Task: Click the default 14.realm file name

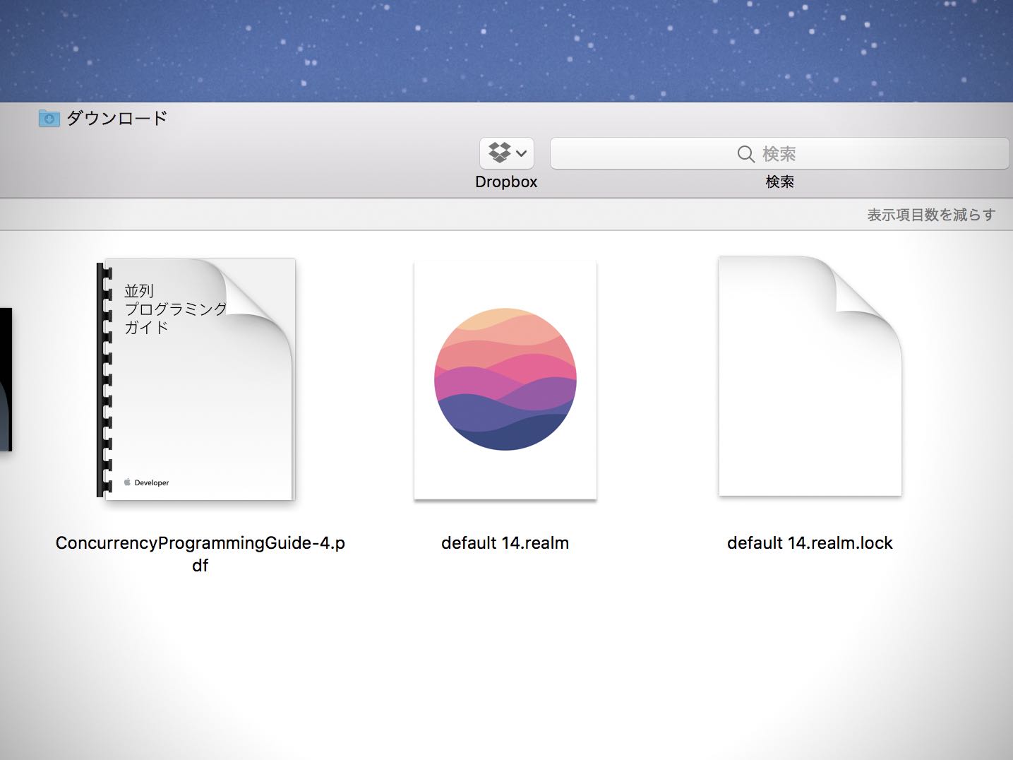Action: click(505, 543)
